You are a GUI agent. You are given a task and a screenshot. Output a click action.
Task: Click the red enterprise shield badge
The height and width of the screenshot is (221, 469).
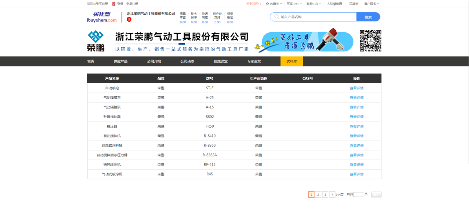[x=129, y=20]
